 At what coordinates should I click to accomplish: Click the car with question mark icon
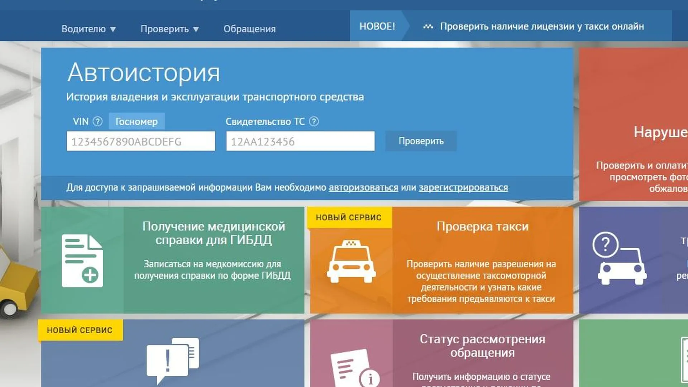tap(619, 259)
